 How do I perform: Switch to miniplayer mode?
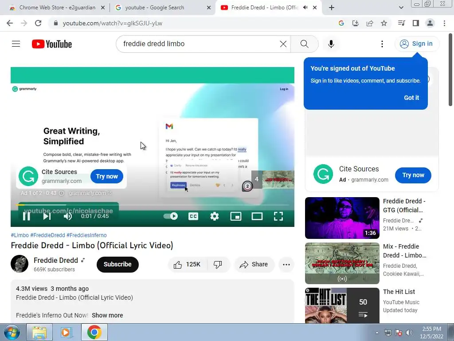tap(236, 216)
